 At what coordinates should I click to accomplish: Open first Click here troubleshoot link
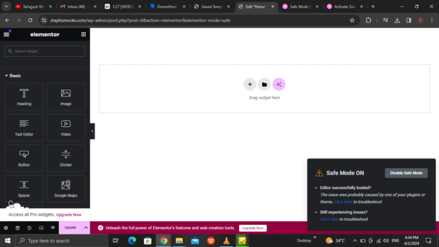click(343, 202)
